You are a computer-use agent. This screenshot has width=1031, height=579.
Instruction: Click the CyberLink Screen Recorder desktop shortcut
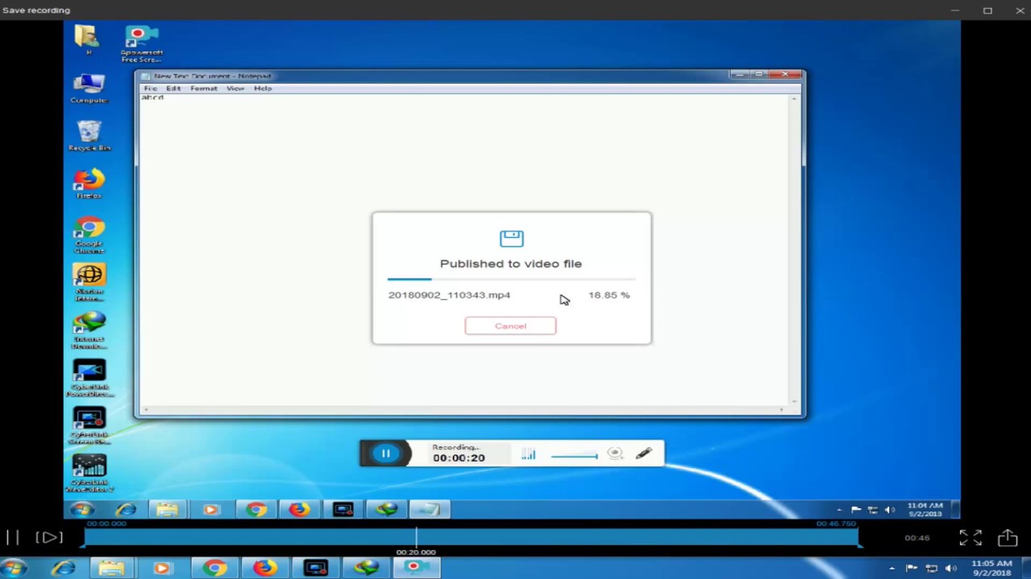tap(89, 426)
